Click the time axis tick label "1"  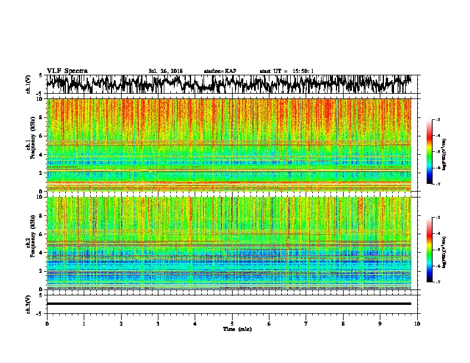[x=84, y=324]
